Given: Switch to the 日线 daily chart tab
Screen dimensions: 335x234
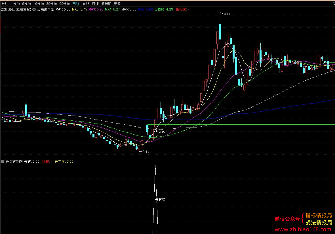Looking at the screenshot, I should click(x=76, y=4).
